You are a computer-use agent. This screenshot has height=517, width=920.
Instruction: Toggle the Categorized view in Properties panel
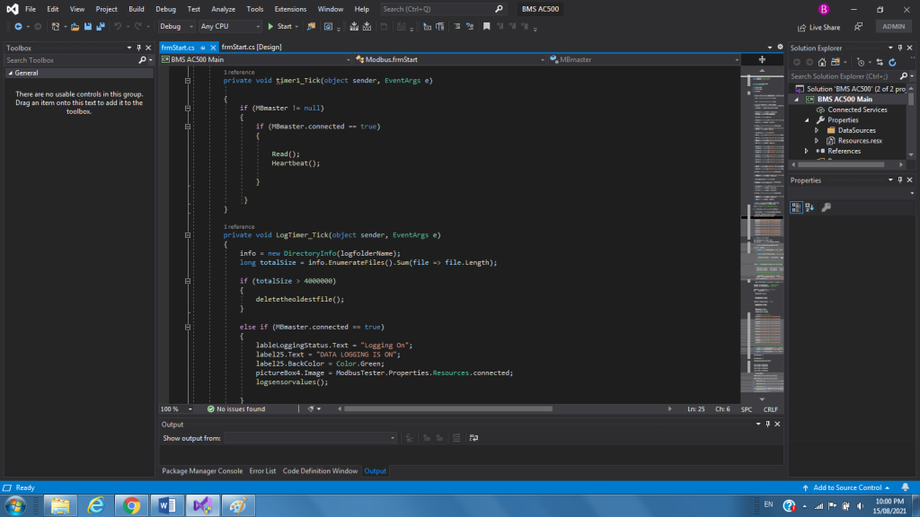tap(796, 207)
